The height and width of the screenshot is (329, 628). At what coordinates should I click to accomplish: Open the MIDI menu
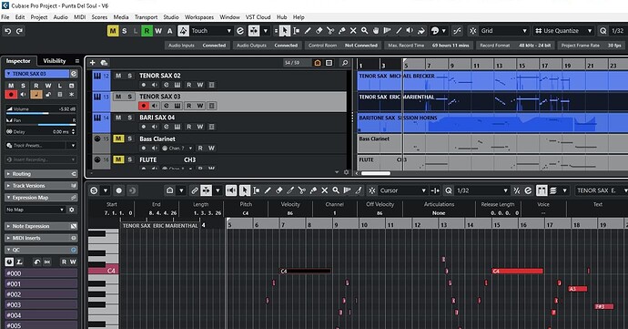pyautogui.click(x=80, y=17)
